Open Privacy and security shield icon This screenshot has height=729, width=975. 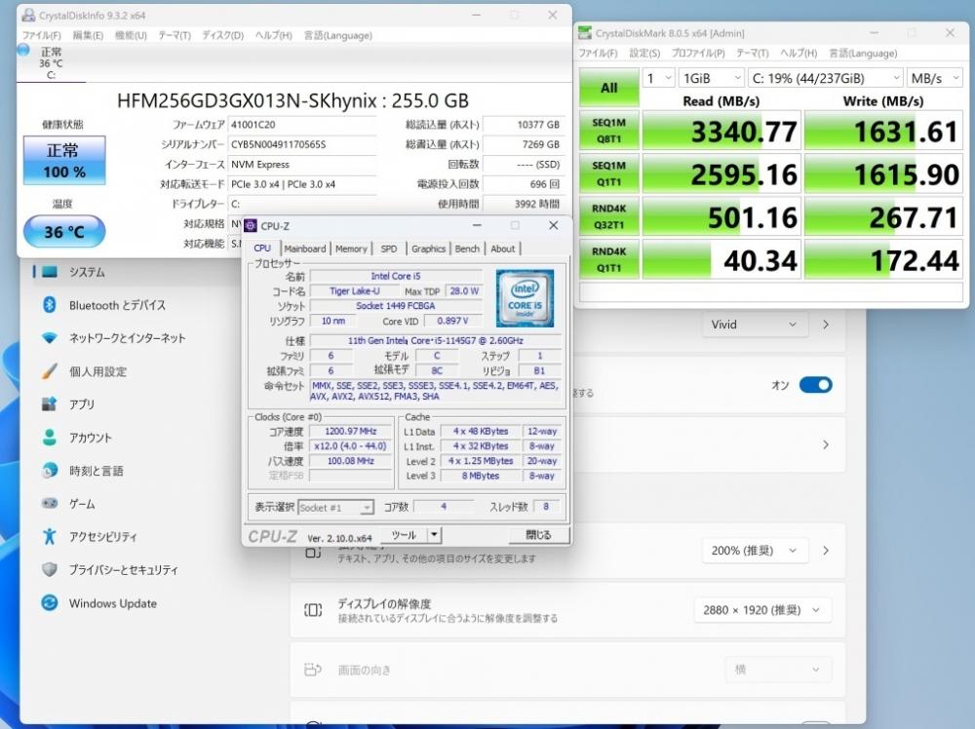click(49, 569)
